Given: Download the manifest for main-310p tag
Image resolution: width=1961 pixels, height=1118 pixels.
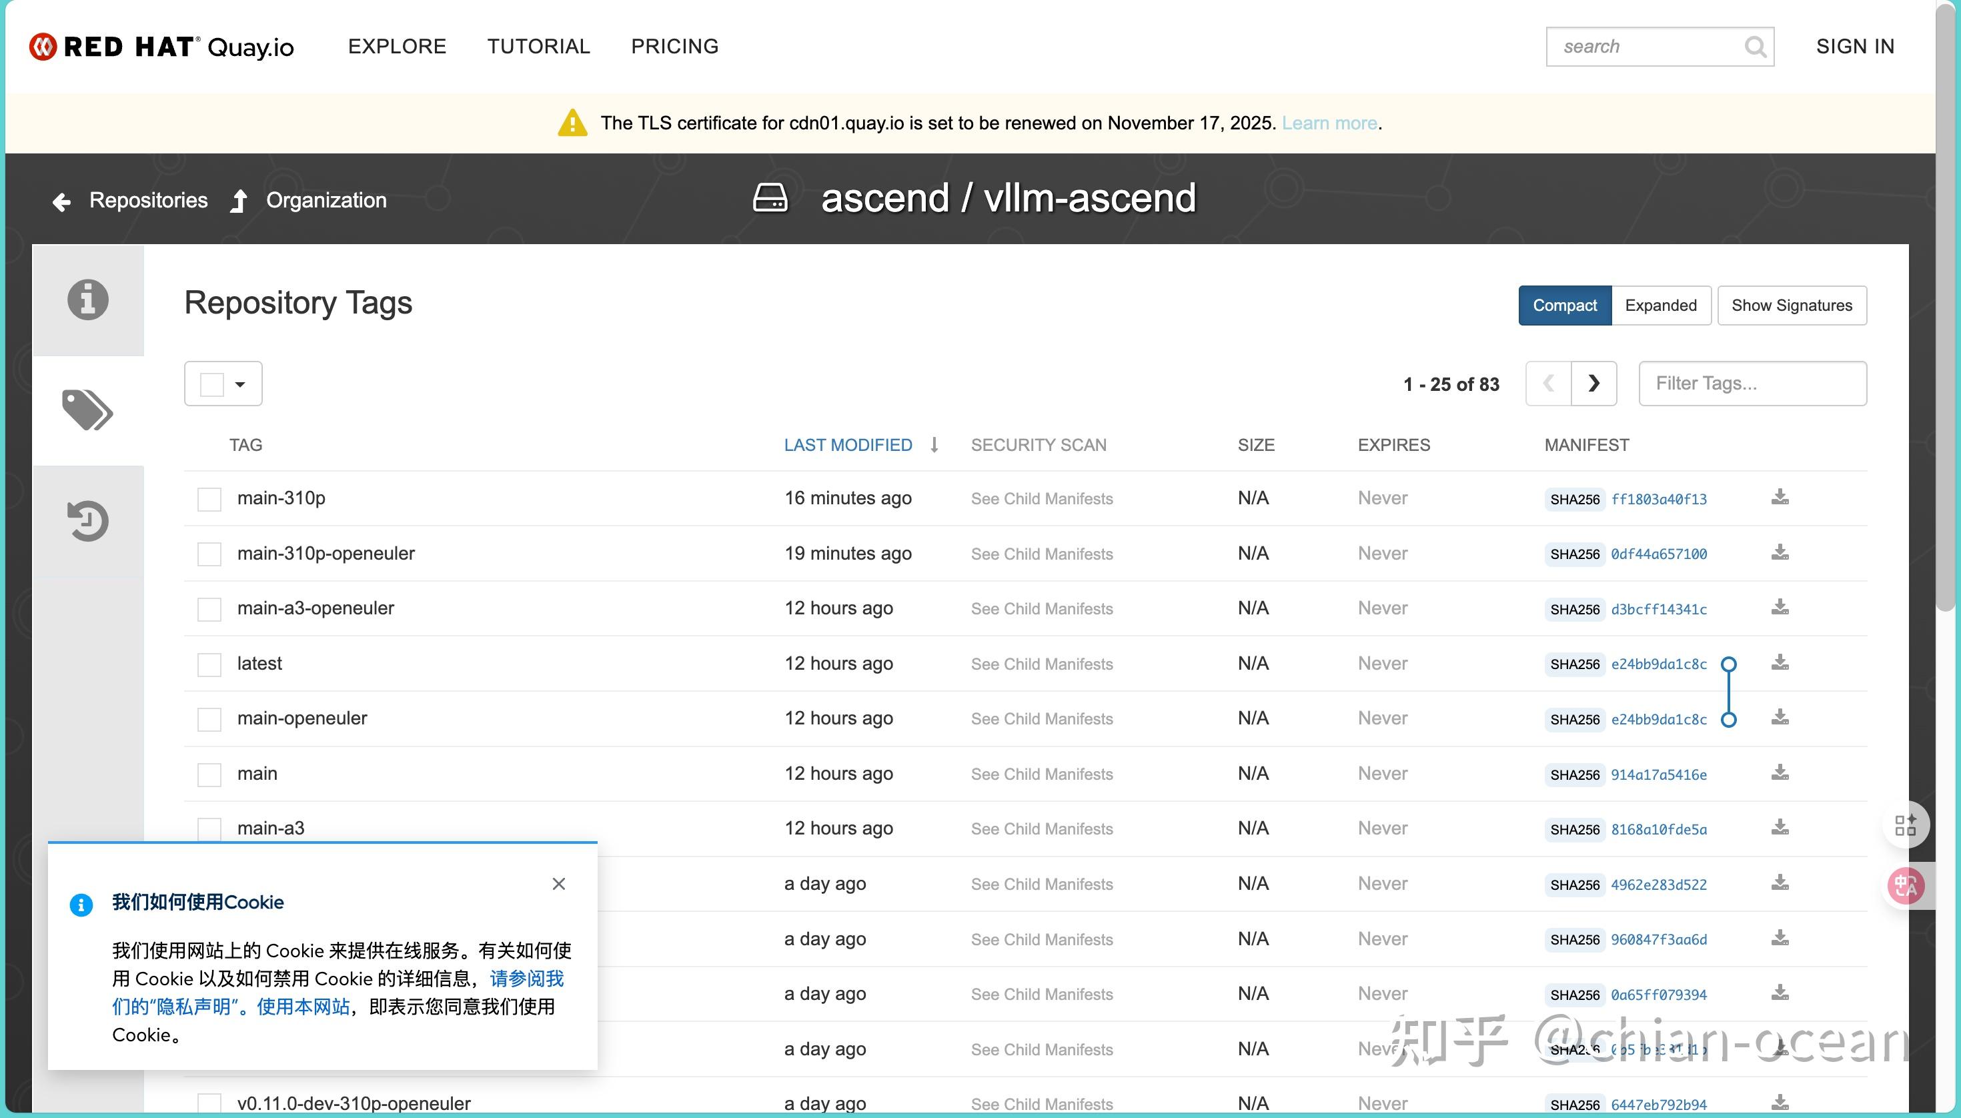Looking at the screenshot, I should tap(1780, 497).
